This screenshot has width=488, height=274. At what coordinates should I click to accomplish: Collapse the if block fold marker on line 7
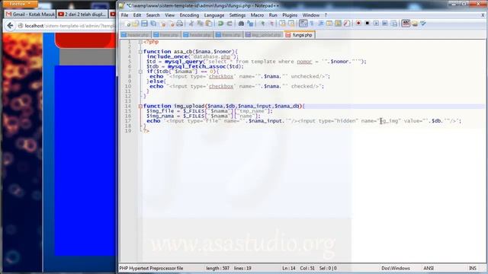click(140, 72)
